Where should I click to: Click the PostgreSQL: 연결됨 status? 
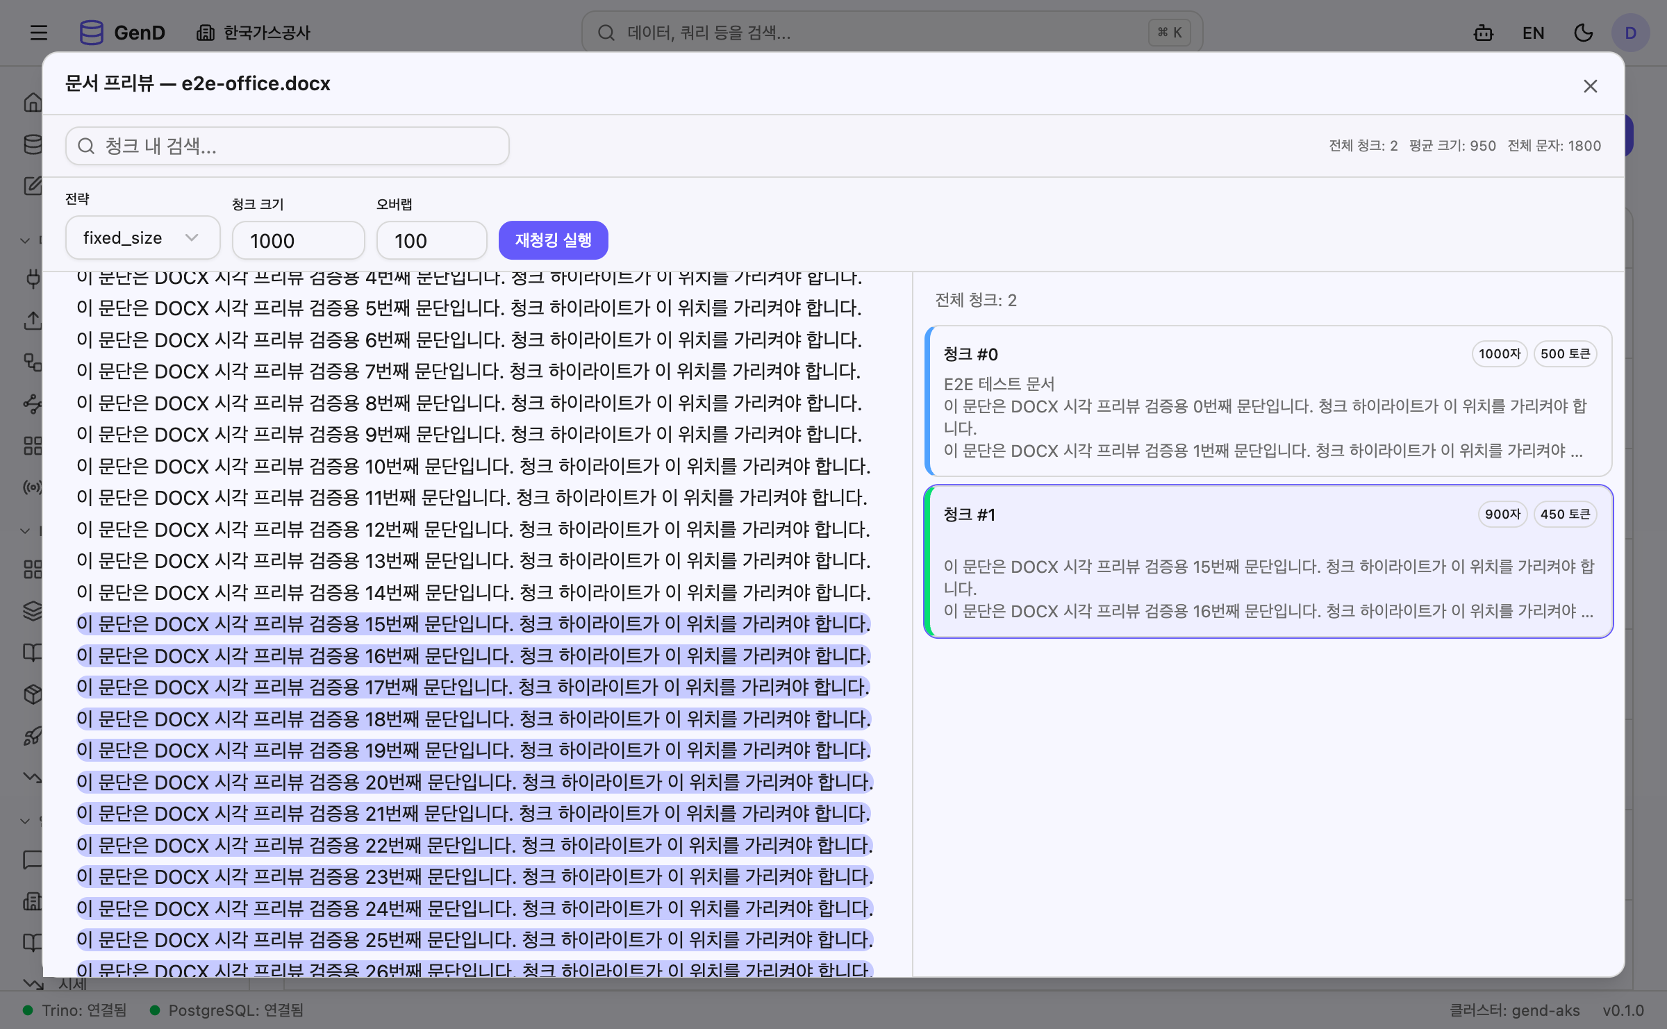pyautogui.click(x=227, y=1010)
